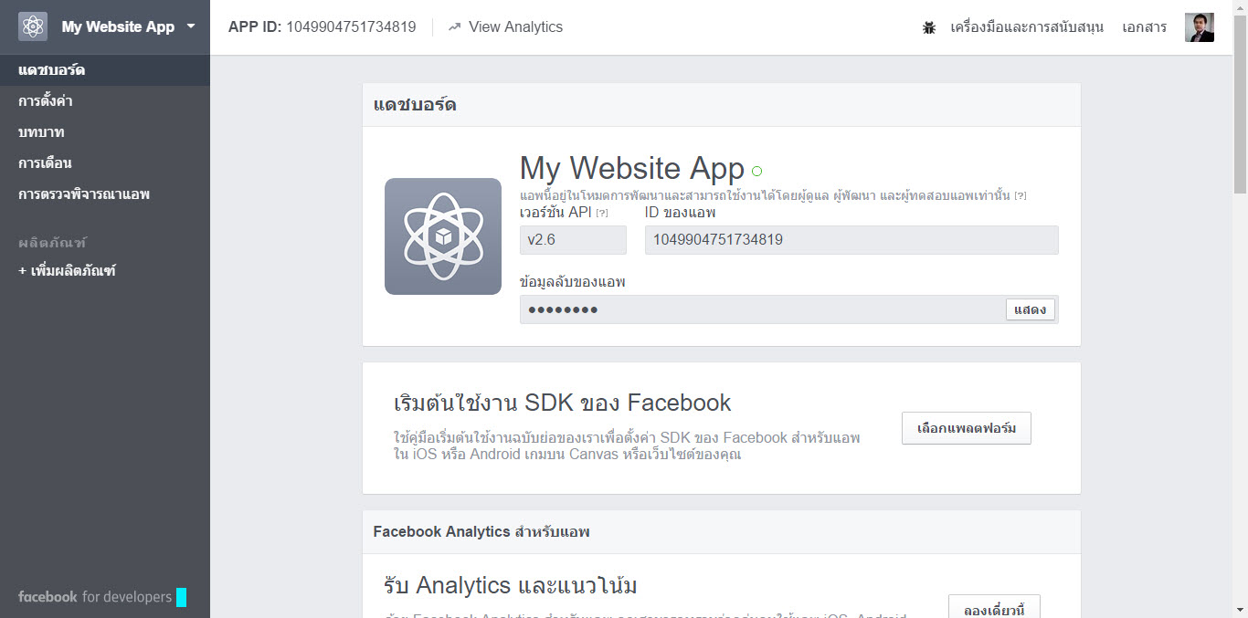Open the View Analytics link
Image resolution: width=1248 pixels, height=618 pixels.
click(515, 27)
